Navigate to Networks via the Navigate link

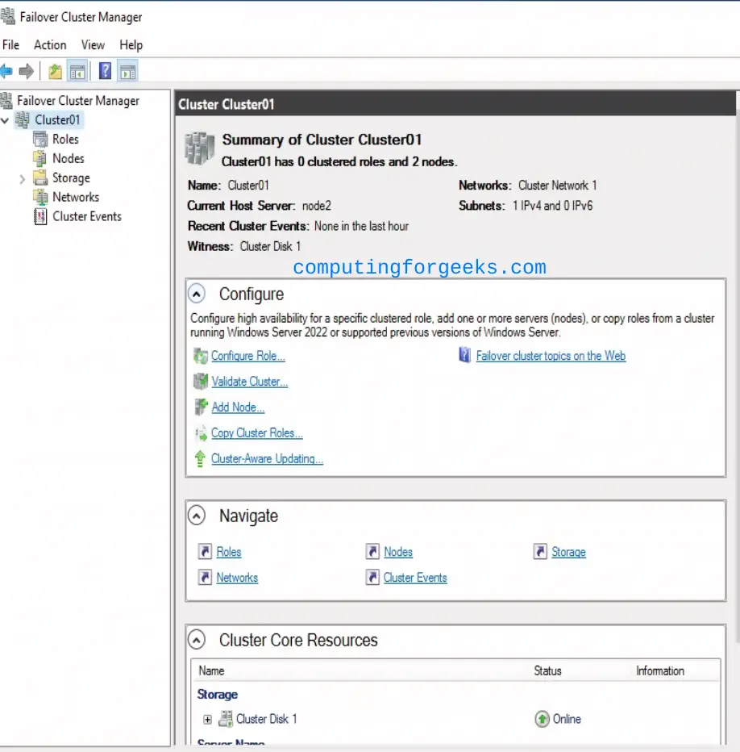tap(237, 578)
